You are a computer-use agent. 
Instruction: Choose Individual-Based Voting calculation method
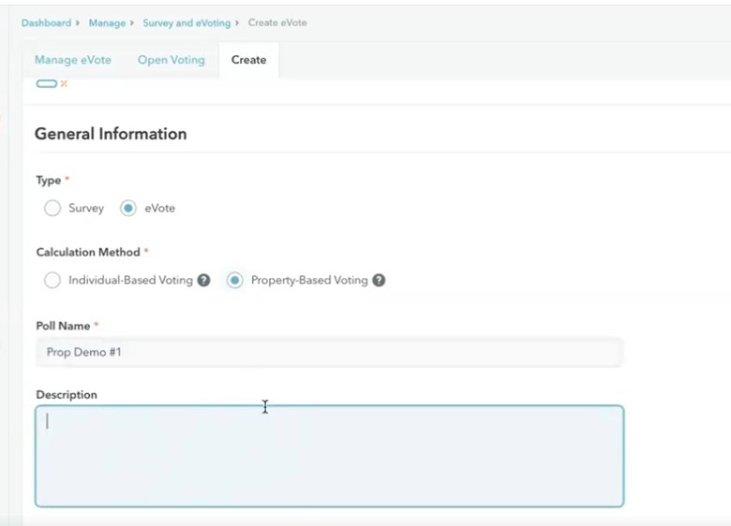[52, 280]
